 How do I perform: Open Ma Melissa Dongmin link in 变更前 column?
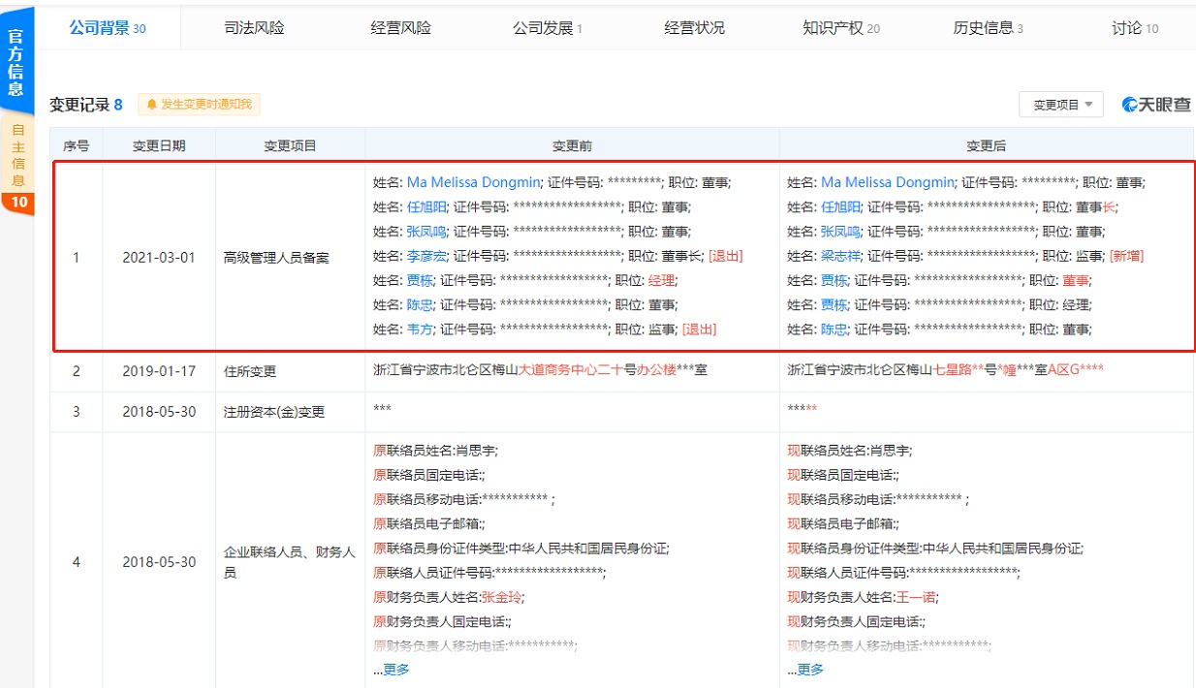pos(474,182)
